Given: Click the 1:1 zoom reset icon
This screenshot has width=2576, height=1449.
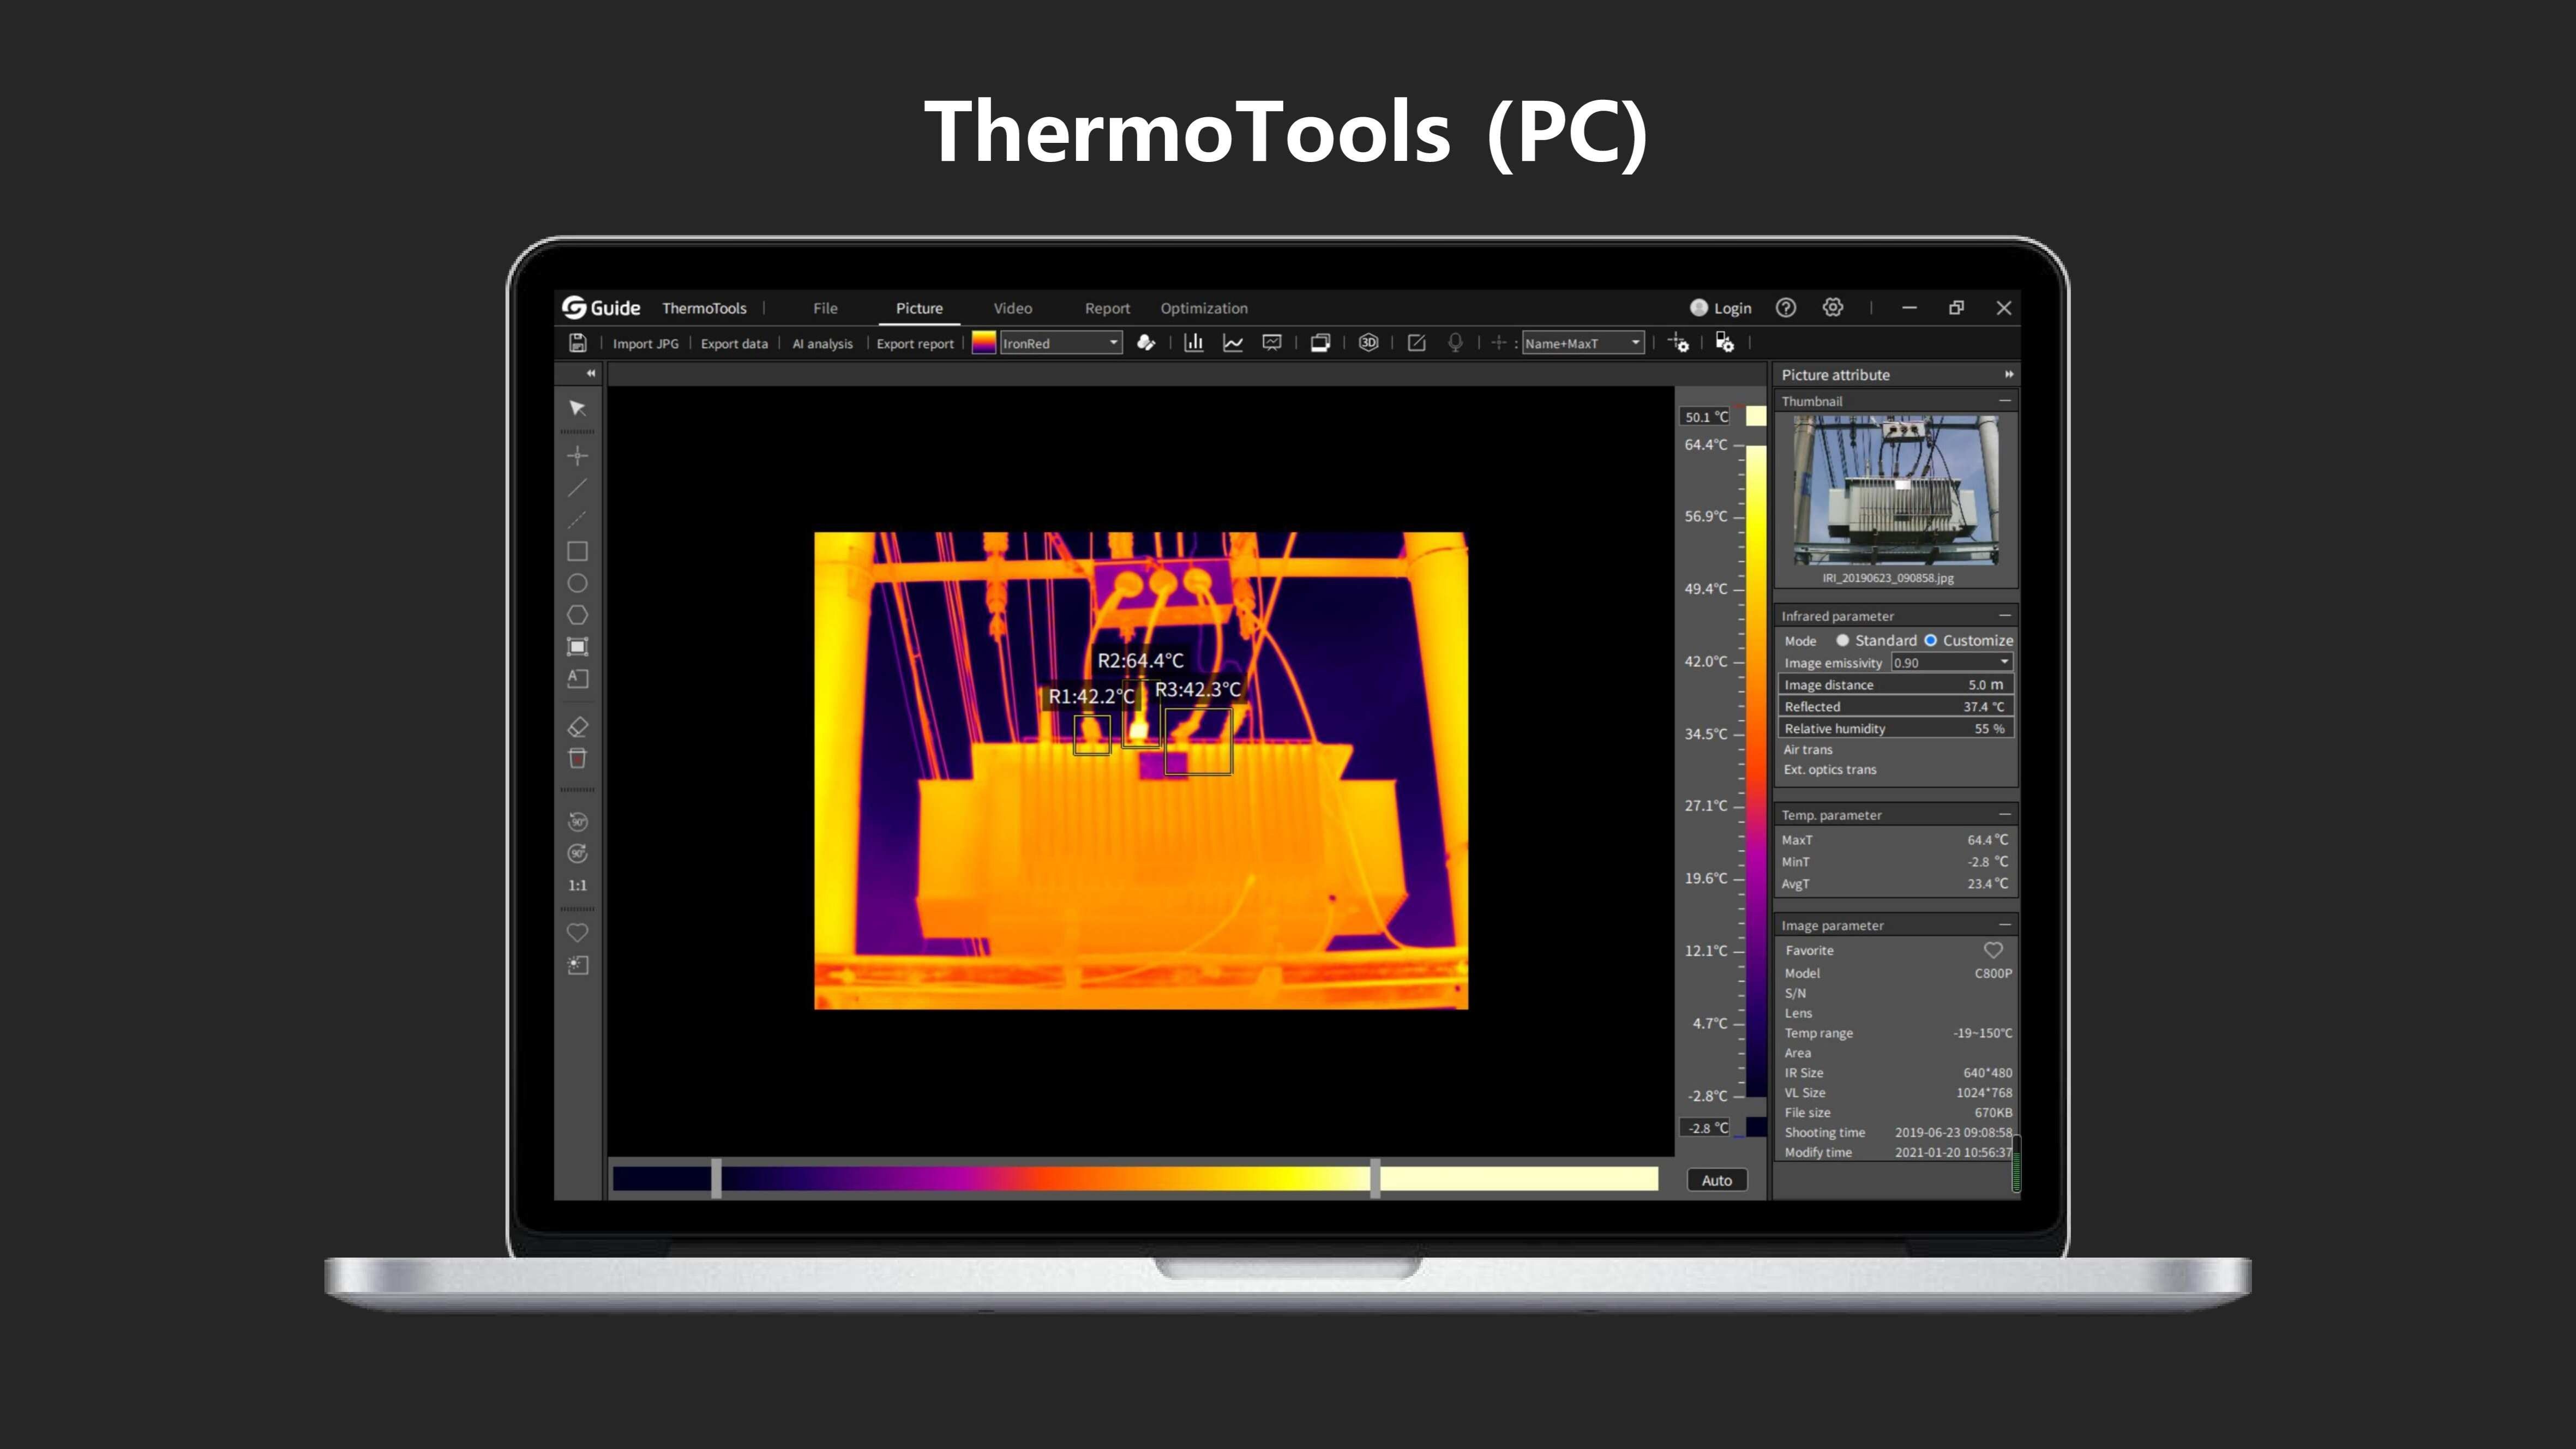Looking at the screenshot, I should pos(577,885).
